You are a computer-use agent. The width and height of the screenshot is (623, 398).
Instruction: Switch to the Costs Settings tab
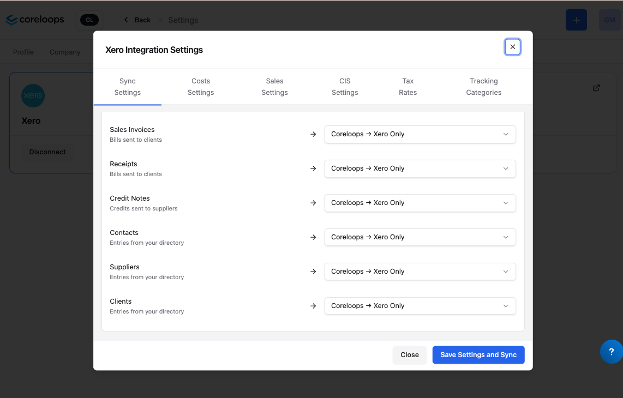tap(201, 87)
